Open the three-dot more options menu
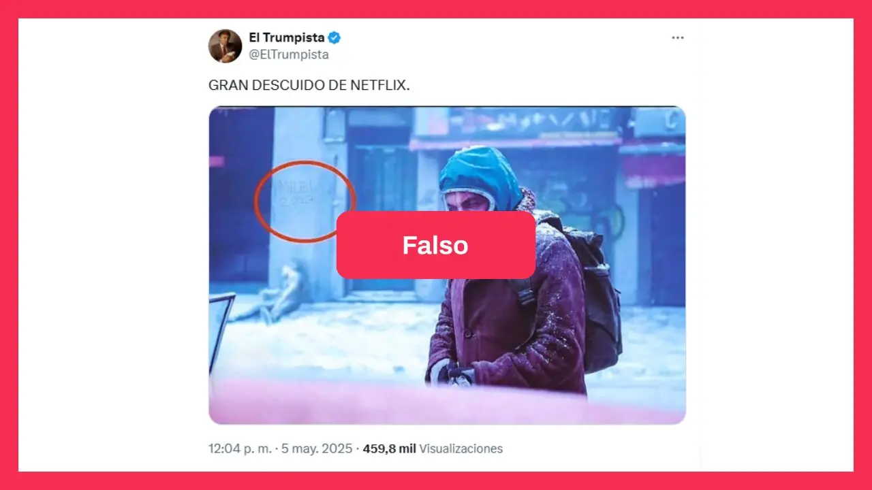 coord(677,37)
